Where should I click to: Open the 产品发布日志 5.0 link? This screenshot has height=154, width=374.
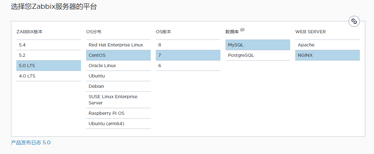click(31, 143)
